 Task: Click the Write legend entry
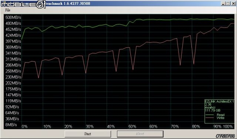[x=215, y=118]
